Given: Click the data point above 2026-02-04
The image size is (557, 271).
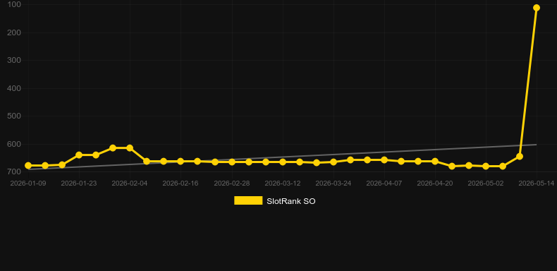Looking at the screenshot, I should (130, 148).
